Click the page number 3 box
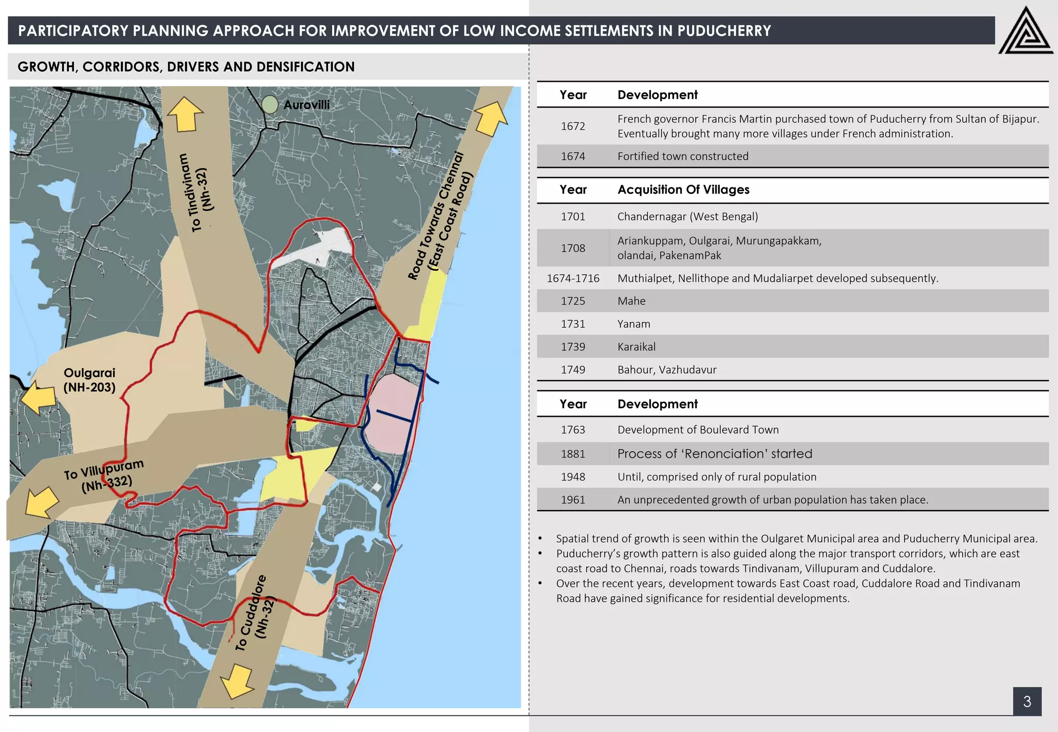The image size is (1058, 732). pos(1027,701)
